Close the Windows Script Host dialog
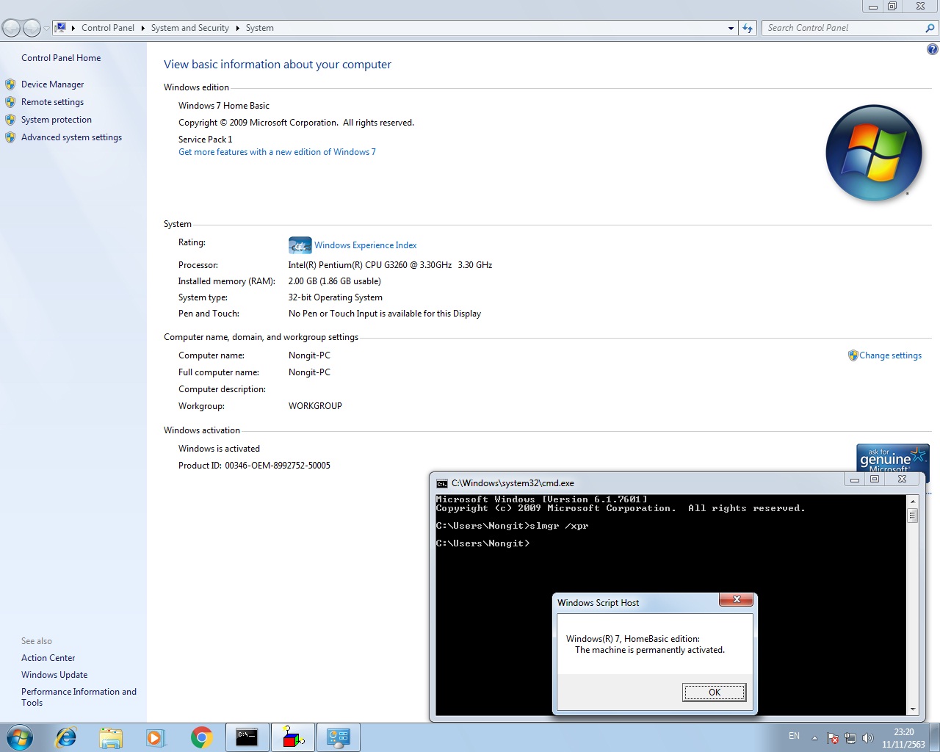940x752 pixels. 737,600
